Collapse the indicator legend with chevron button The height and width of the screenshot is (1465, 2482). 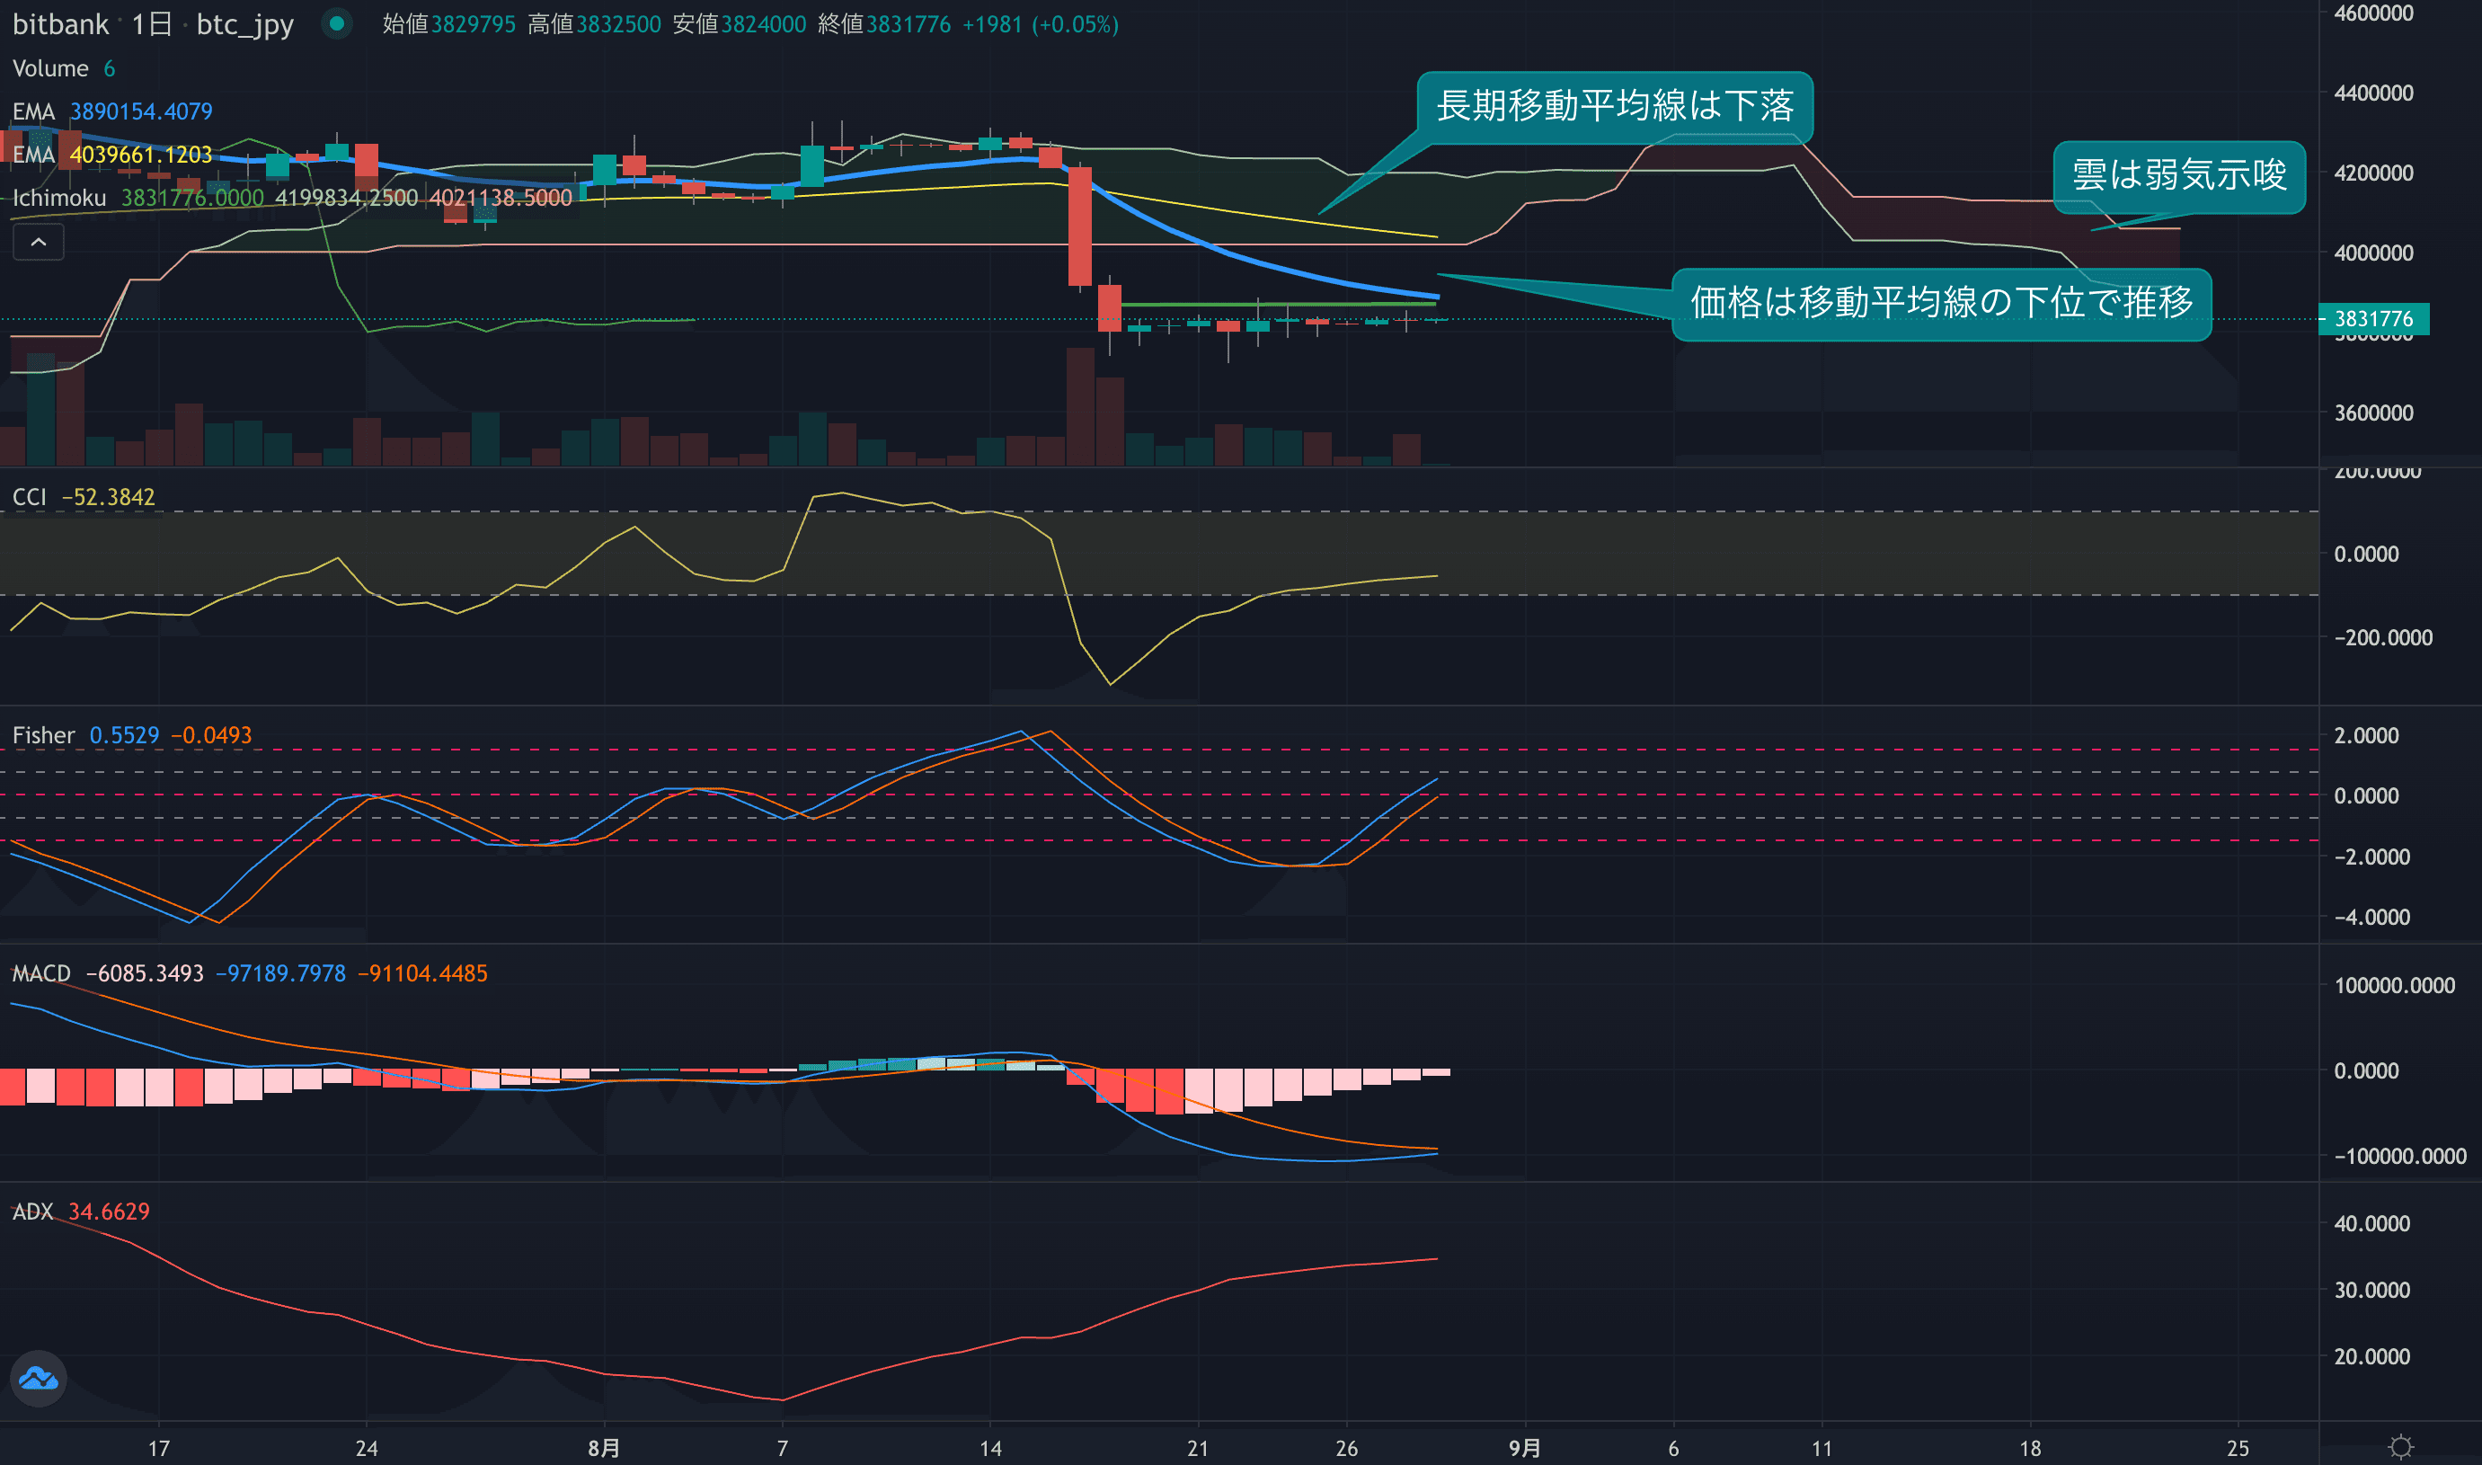39,242
